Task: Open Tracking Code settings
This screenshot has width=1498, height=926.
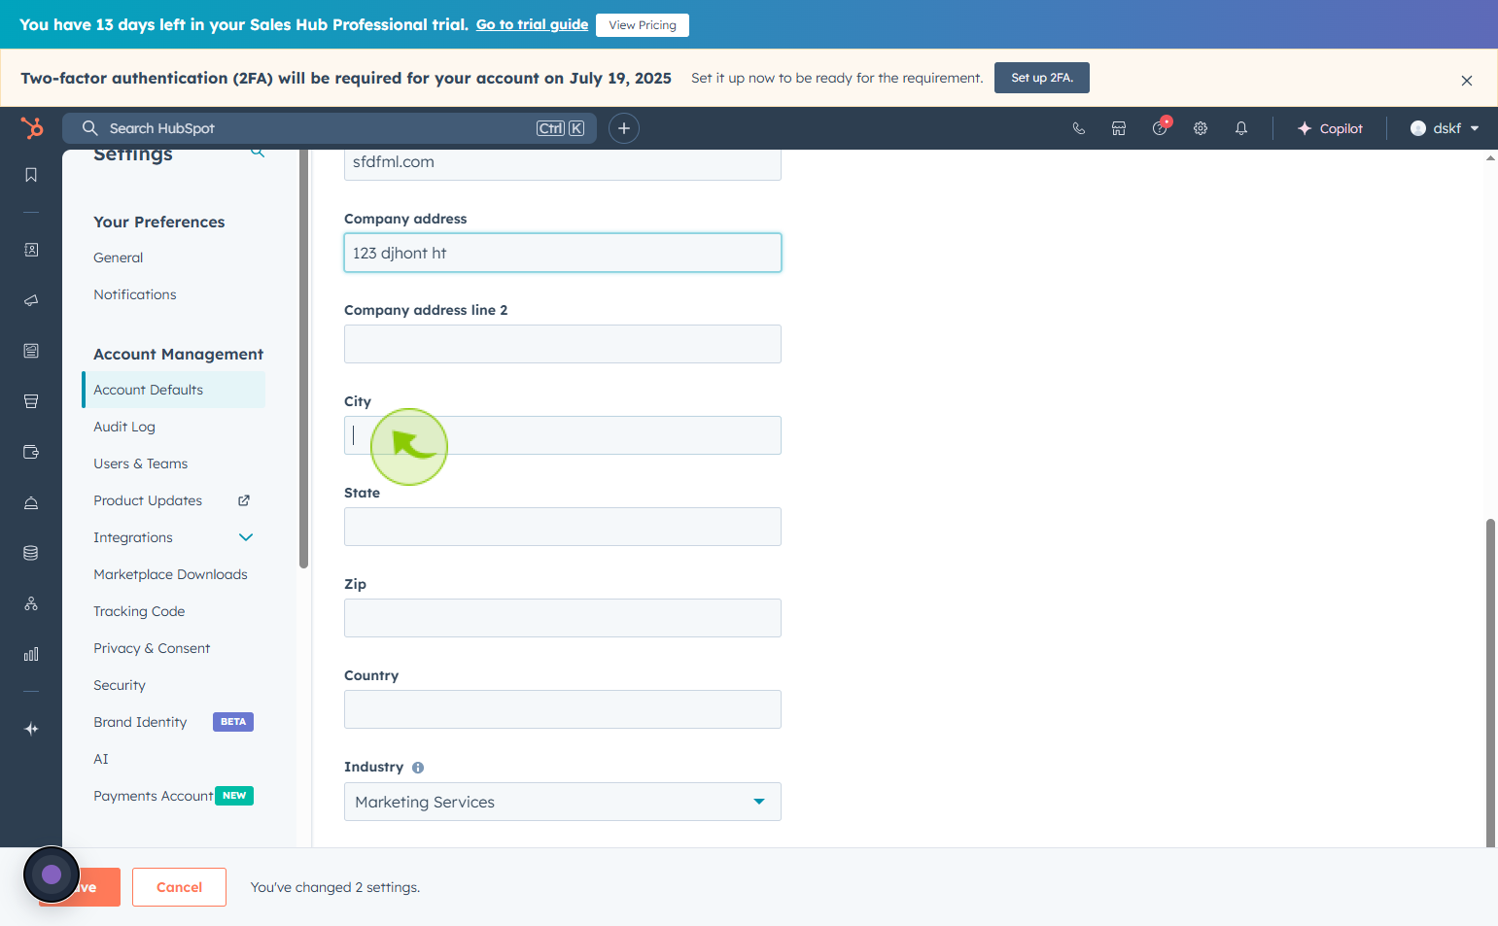Action: (x=139, y=611)
